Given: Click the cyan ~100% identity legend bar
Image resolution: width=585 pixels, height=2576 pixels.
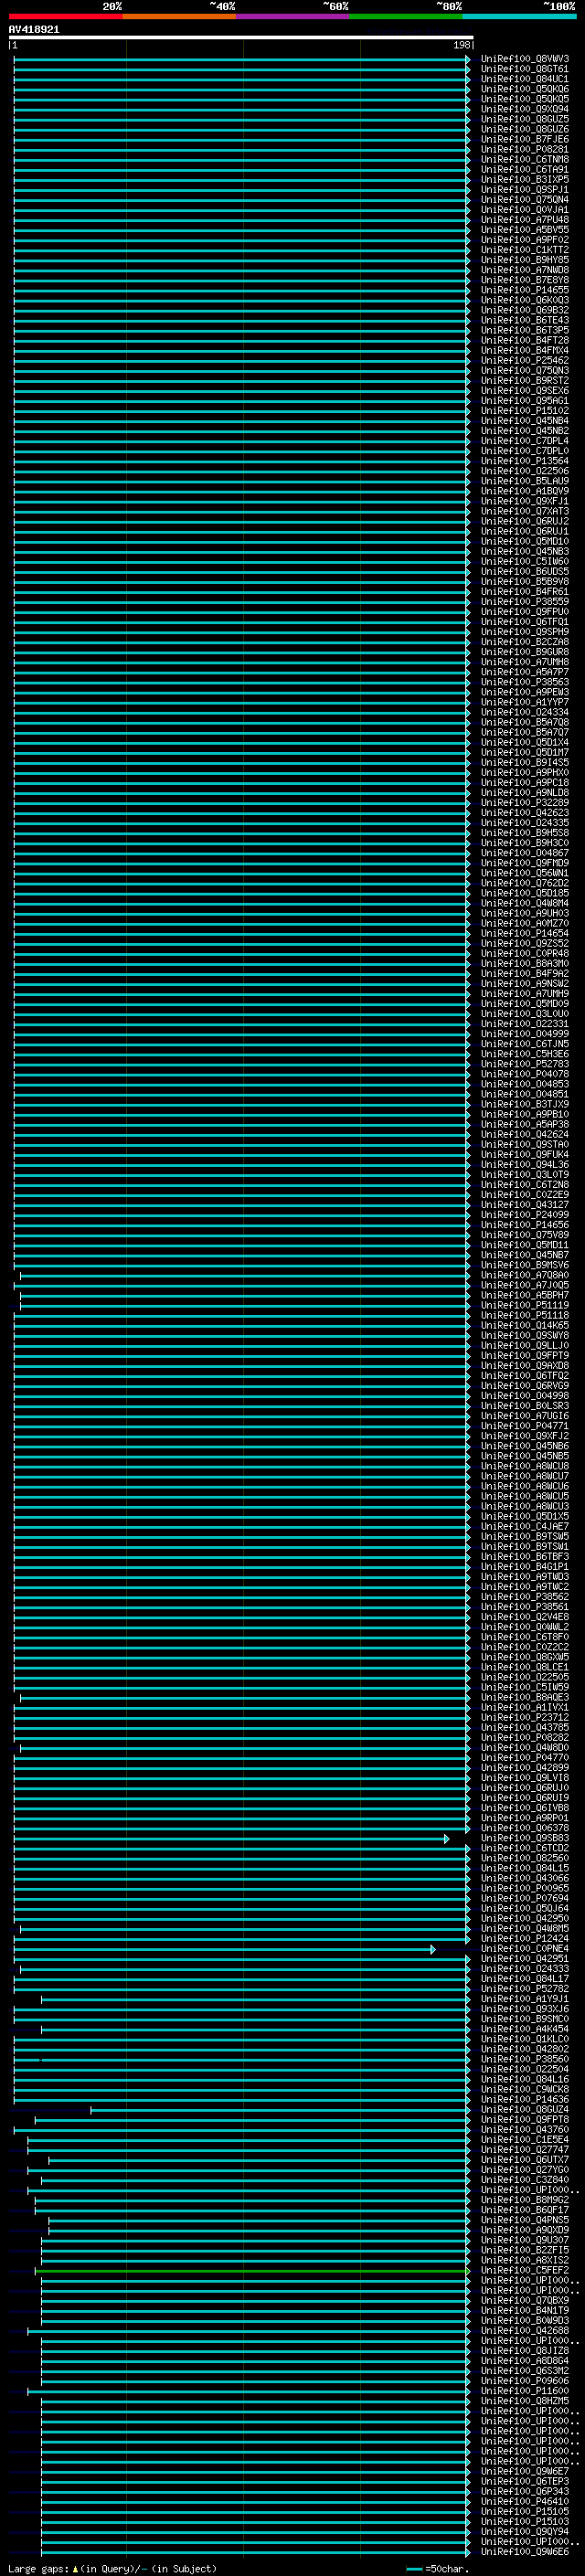Looking at the screenshot, I should 519,16.
